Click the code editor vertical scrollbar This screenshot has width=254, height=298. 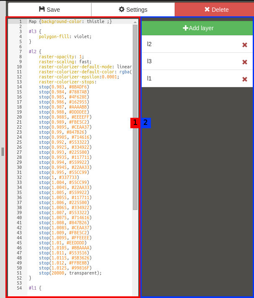135,117
